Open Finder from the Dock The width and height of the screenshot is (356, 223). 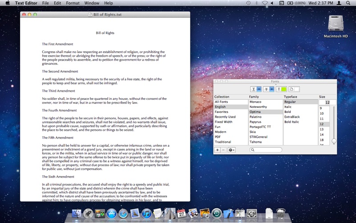click(x=77, y=214)
